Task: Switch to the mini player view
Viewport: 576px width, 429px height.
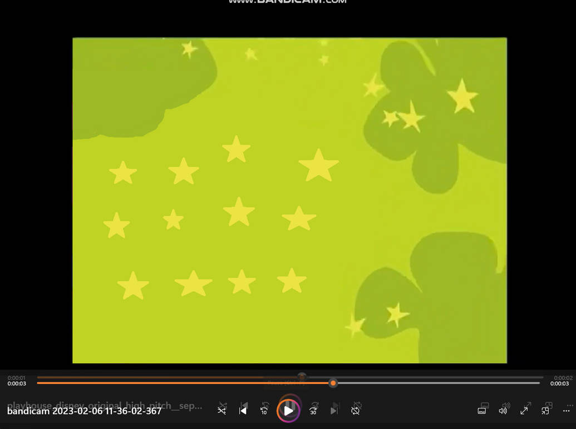Action: pos(545,411)
